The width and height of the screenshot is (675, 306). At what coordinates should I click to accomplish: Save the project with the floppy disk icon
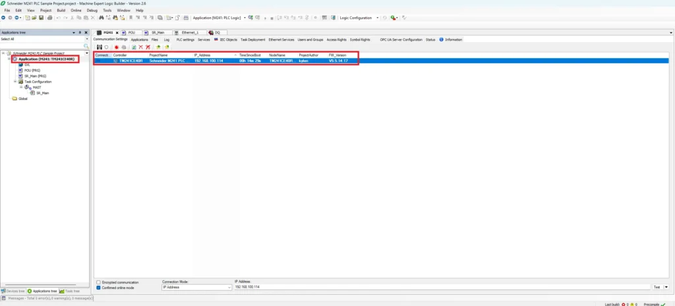(x=41, y=18)
